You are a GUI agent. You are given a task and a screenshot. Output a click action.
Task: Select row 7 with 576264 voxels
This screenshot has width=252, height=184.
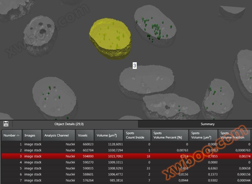[101, 180]
